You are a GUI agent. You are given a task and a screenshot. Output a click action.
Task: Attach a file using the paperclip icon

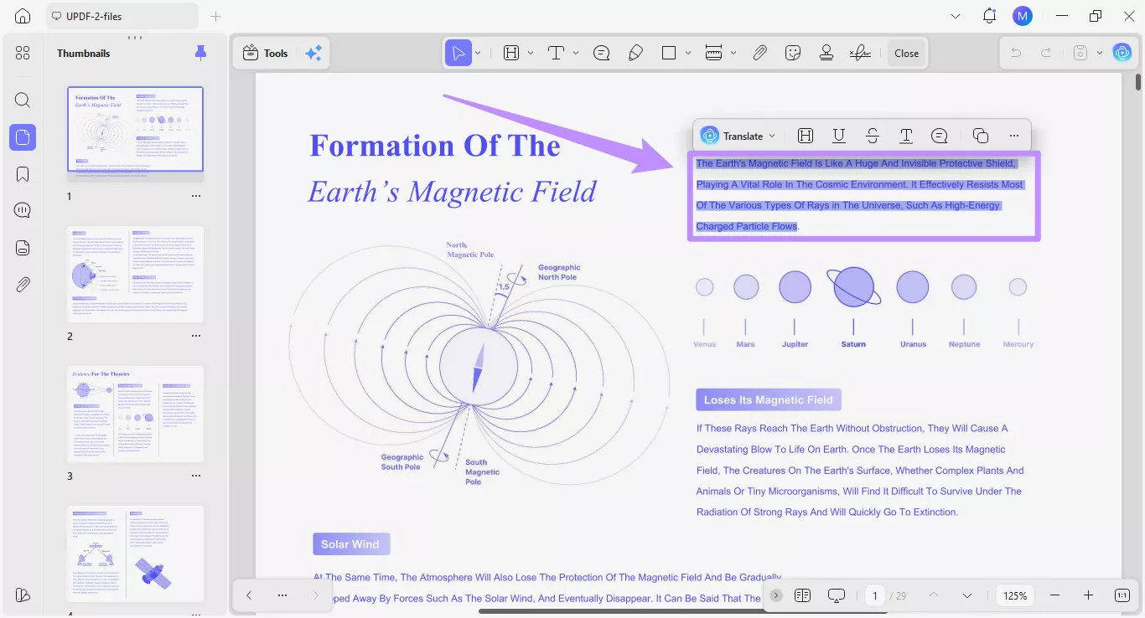[x=759, y=52]
